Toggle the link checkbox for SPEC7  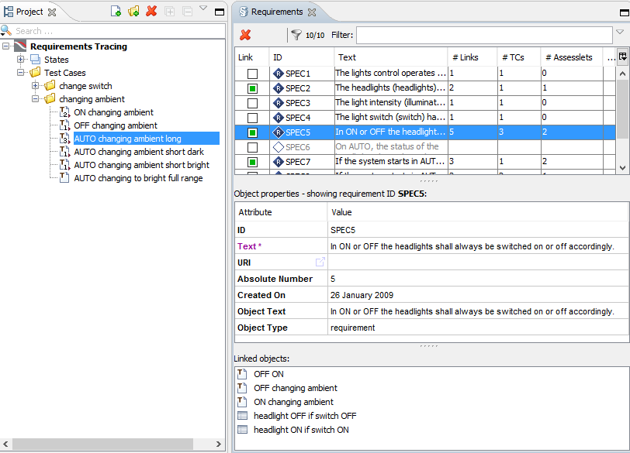coord(252,162)
